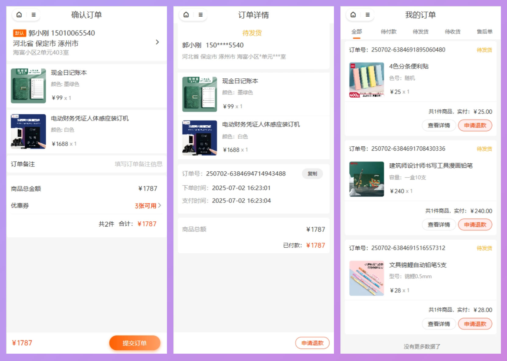
Task: Click home icon in 我的订单 header
Action: (x=353, y=15)
